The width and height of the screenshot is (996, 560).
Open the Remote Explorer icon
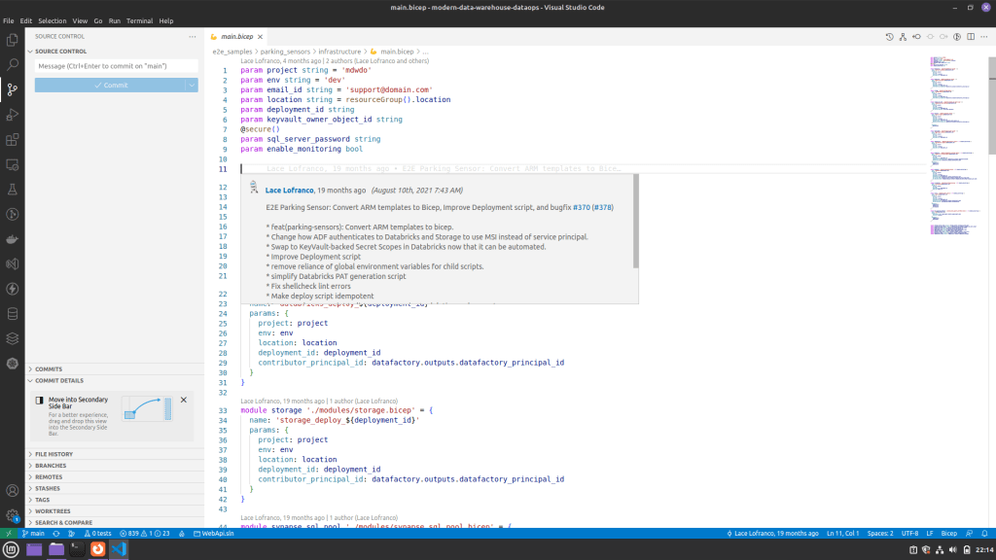(13, 165)
